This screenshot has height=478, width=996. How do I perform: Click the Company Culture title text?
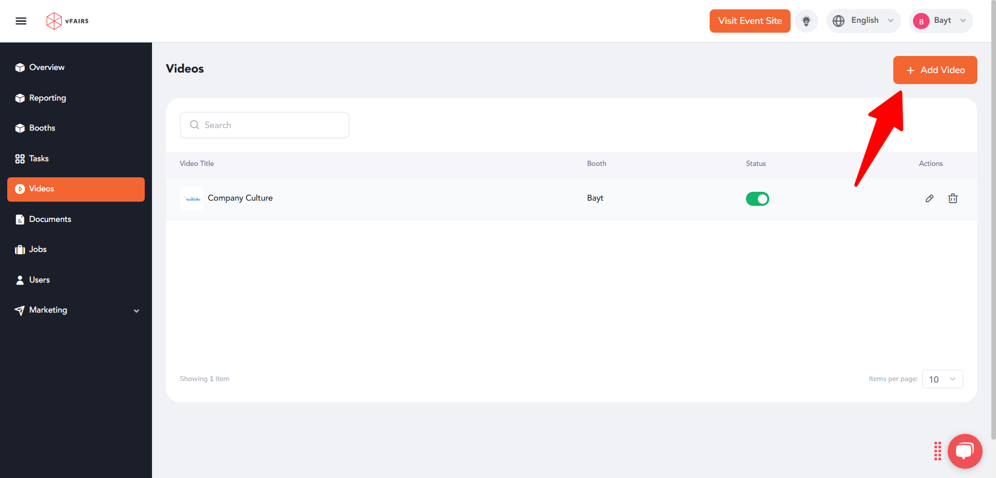click(x=240, y=198)
